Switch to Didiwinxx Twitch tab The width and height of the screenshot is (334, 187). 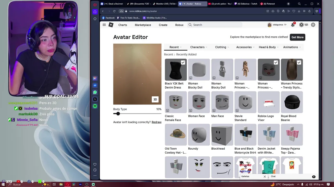[246, 4]
